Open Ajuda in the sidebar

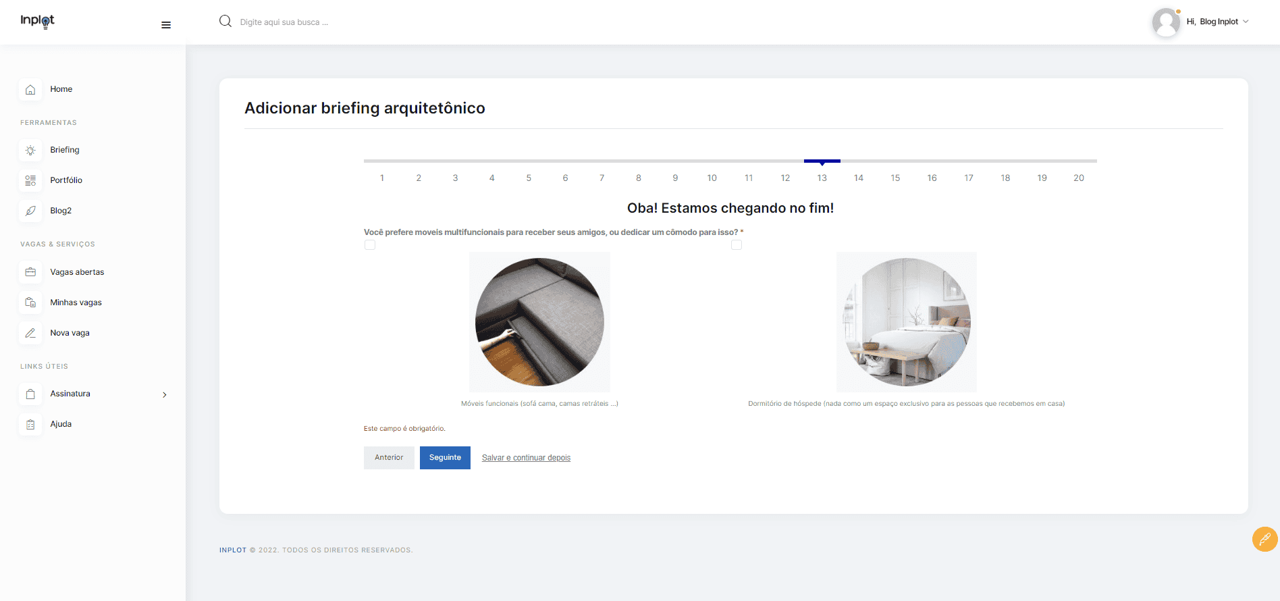click(x=61, y=424)
